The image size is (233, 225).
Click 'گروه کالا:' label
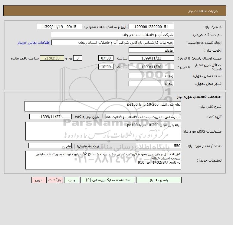pos(215,117)
